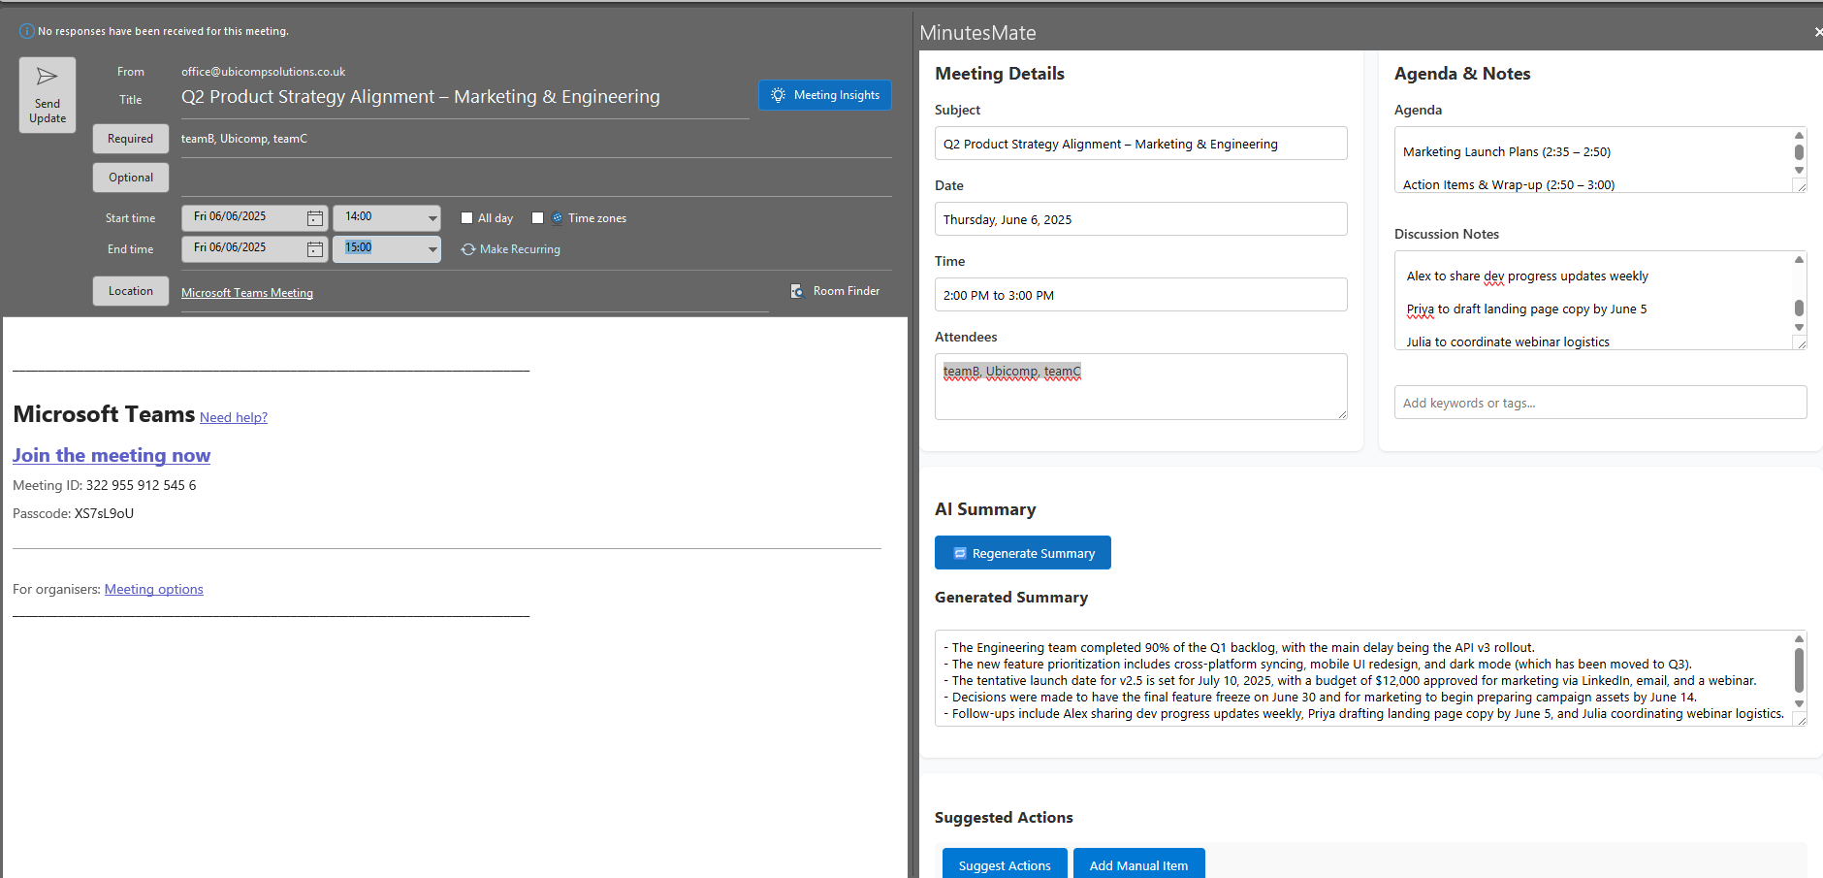Click the "Marketing Launch Plans (2:35 – 2:50)" agenda line
Viewport: 1823px width, 878px height.
[1507, 152]
